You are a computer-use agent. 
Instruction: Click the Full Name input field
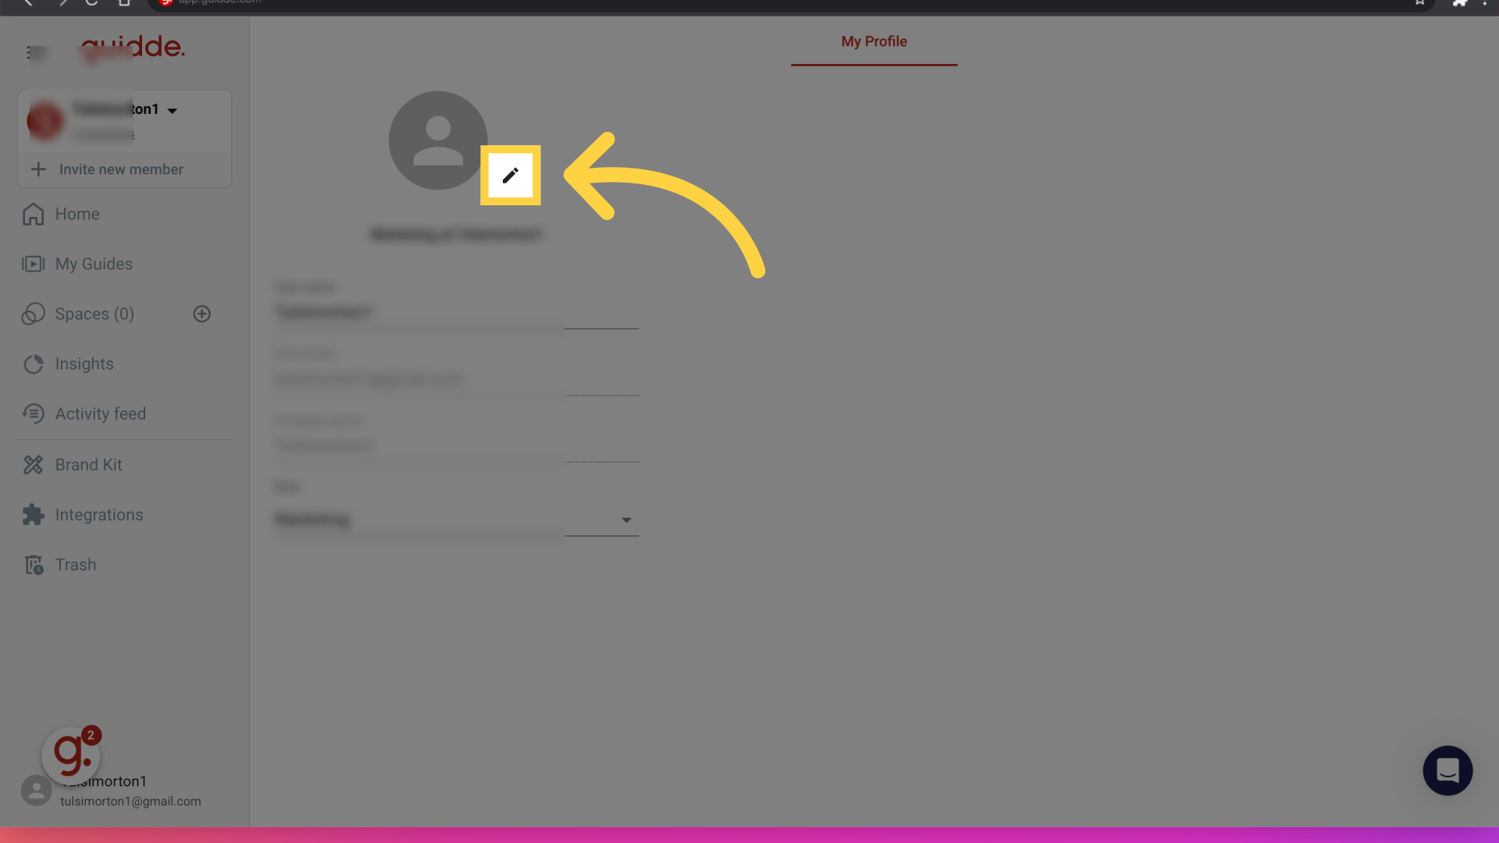(456, 312)
